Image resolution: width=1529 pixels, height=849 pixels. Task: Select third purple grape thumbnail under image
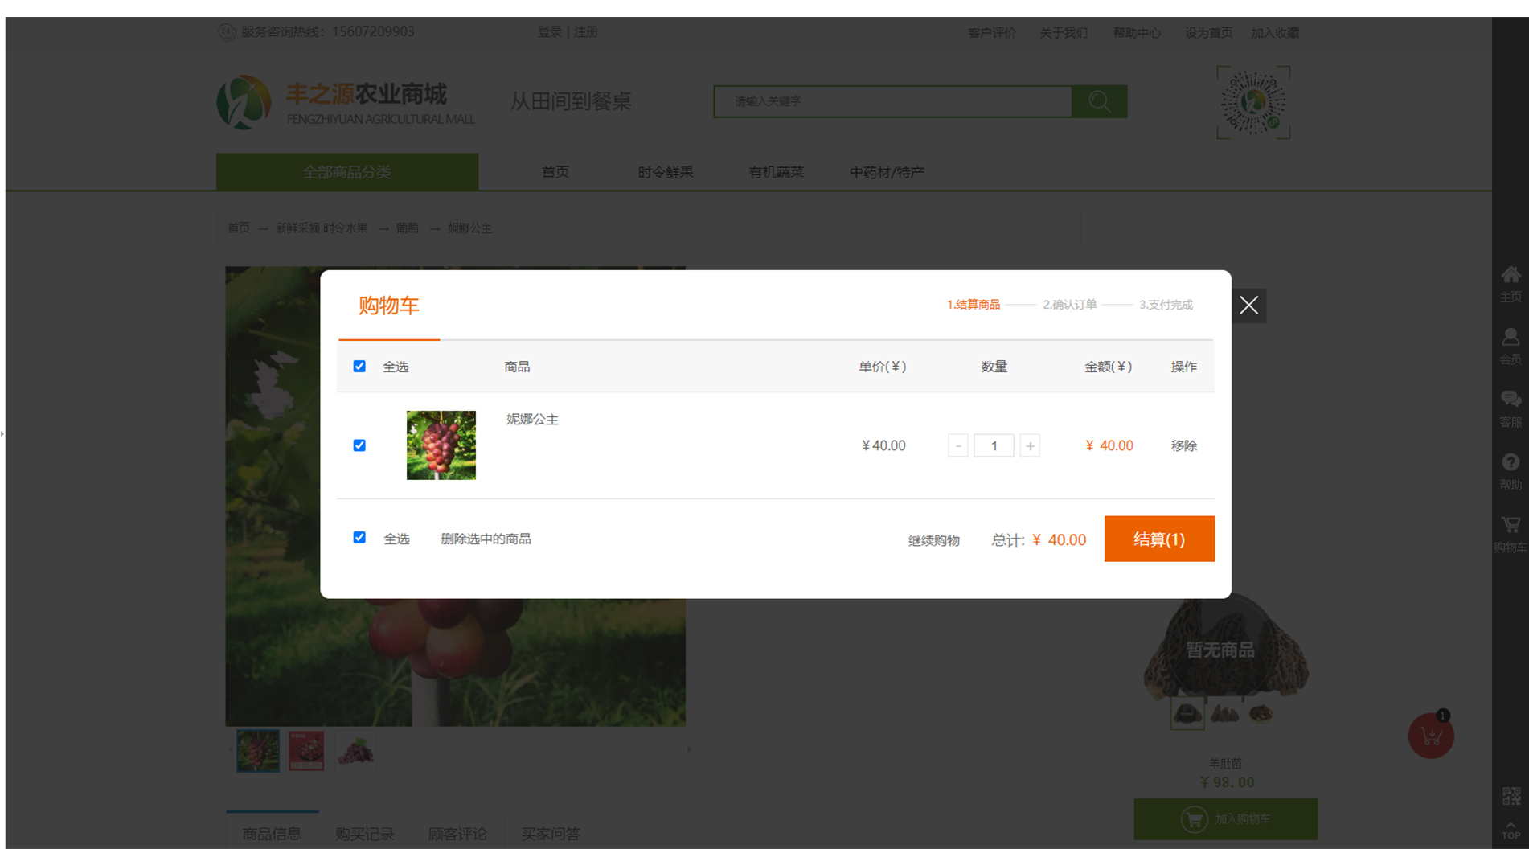(355, 751)
